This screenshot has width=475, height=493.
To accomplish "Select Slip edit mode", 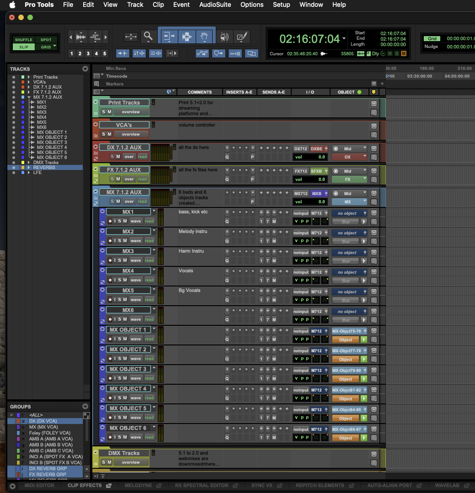I will tap(24, 47).
